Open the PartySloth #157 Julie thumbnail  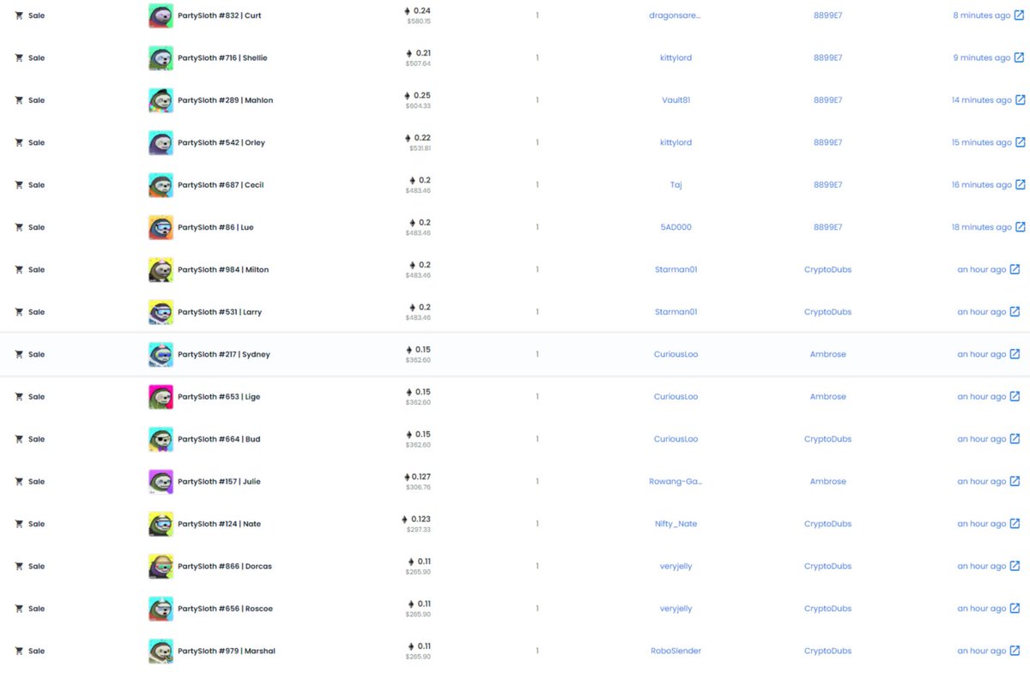161,482
